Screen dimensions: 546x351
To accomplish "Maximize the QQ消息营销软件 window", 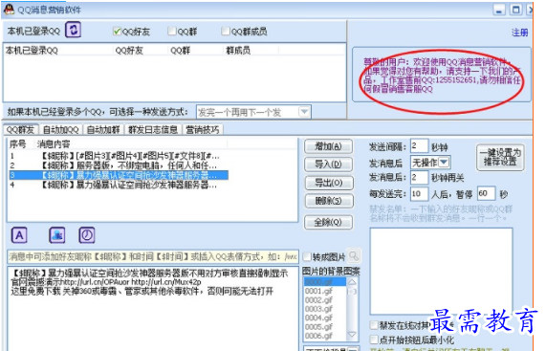I will click(515, 10).
